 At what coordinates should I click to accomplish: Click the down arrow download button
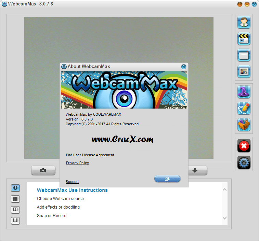click(195, 170)
